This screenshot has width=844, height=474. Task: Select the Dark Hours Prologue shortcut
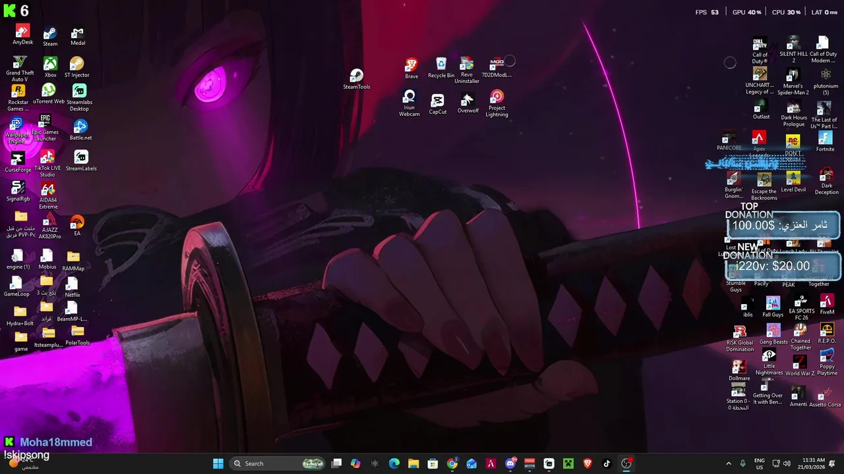point(794,115)
